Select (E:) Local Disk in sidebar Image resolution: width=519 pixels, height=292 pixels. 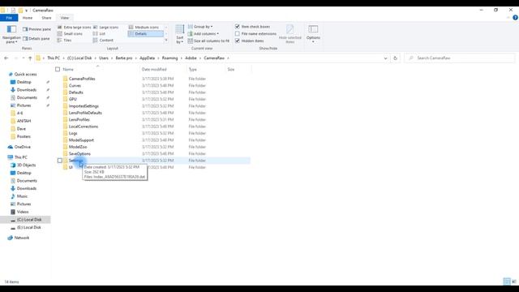pyautogui.click(x=29, y=227)
